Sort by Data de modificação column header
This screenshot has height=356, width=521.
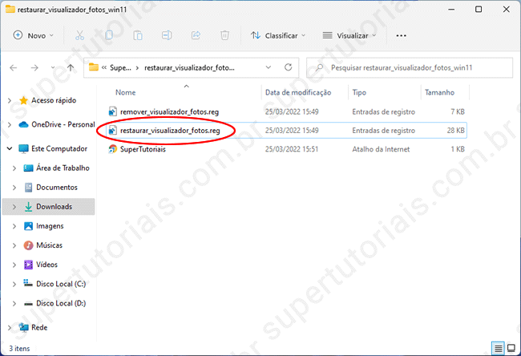[x=297, y=92]
